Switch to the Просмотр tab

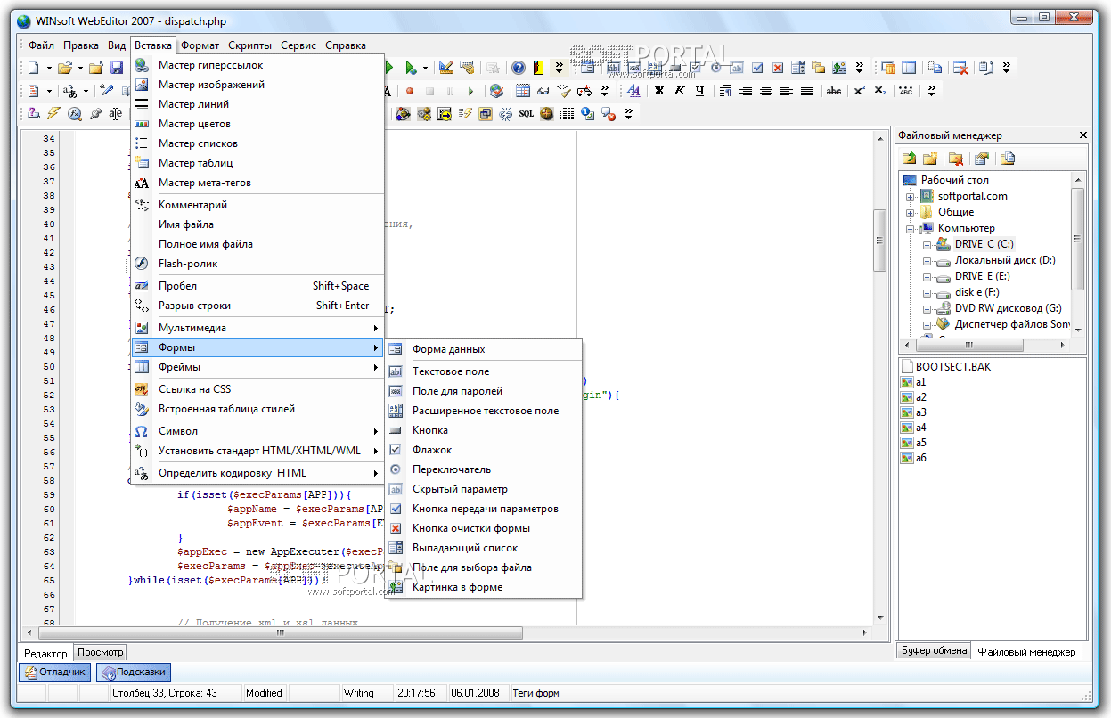coord(101,652)
